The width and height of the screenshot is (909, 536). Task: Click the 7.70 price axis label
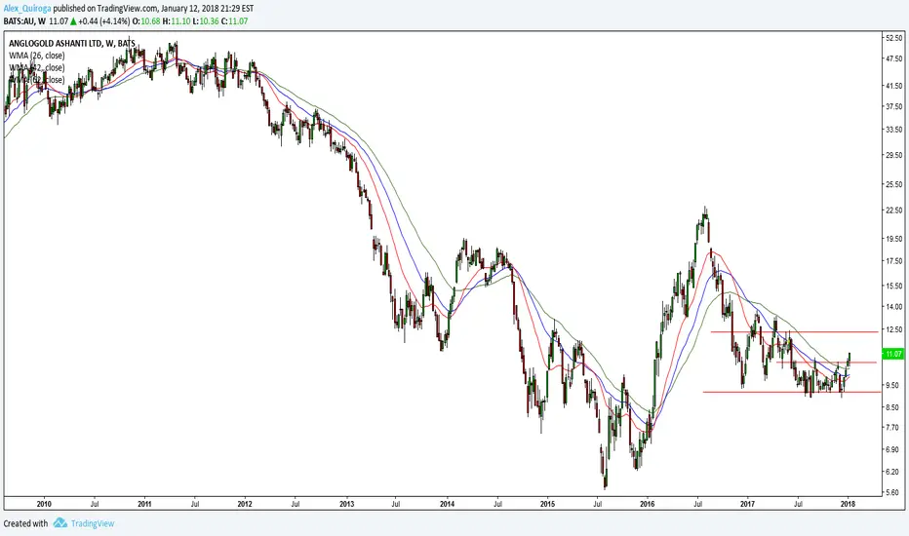891,427
